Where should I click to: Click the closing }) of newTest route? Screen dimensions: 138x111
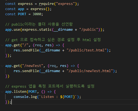(7, 76)
